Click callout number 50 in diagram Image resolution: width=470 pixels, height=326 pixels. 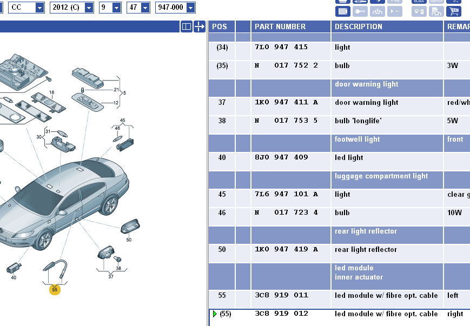129,239
